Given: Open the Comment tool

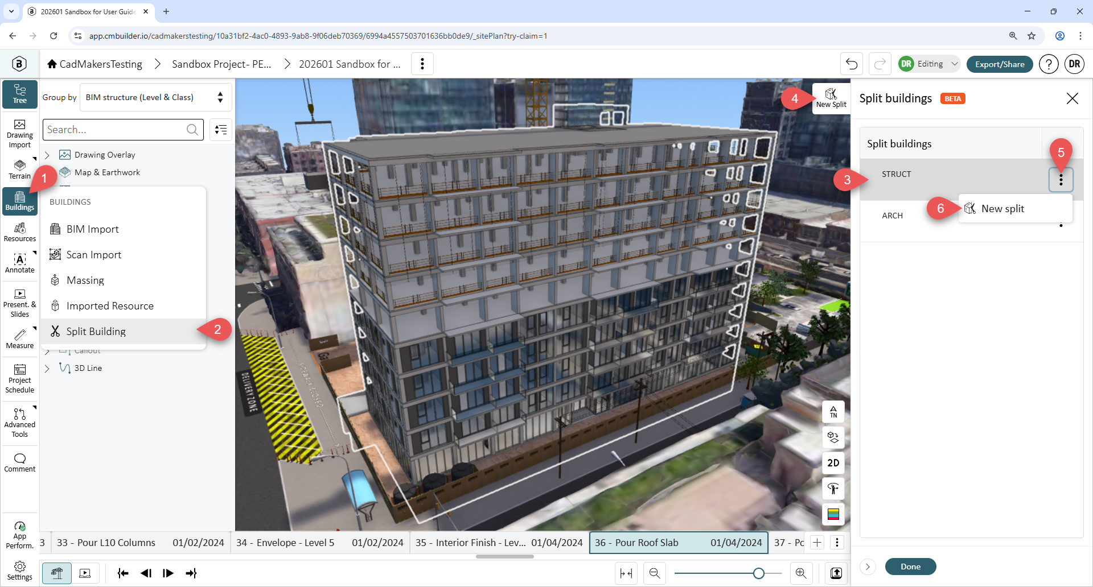Looking at the screenshot, I should pyautogui.click(x=20, y=463).
